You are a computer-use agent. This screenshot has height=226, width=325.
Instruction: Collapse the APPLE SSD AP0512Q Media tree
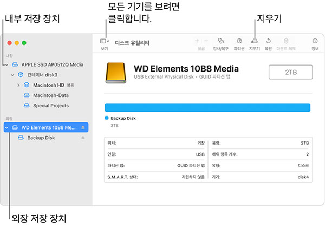6,64
